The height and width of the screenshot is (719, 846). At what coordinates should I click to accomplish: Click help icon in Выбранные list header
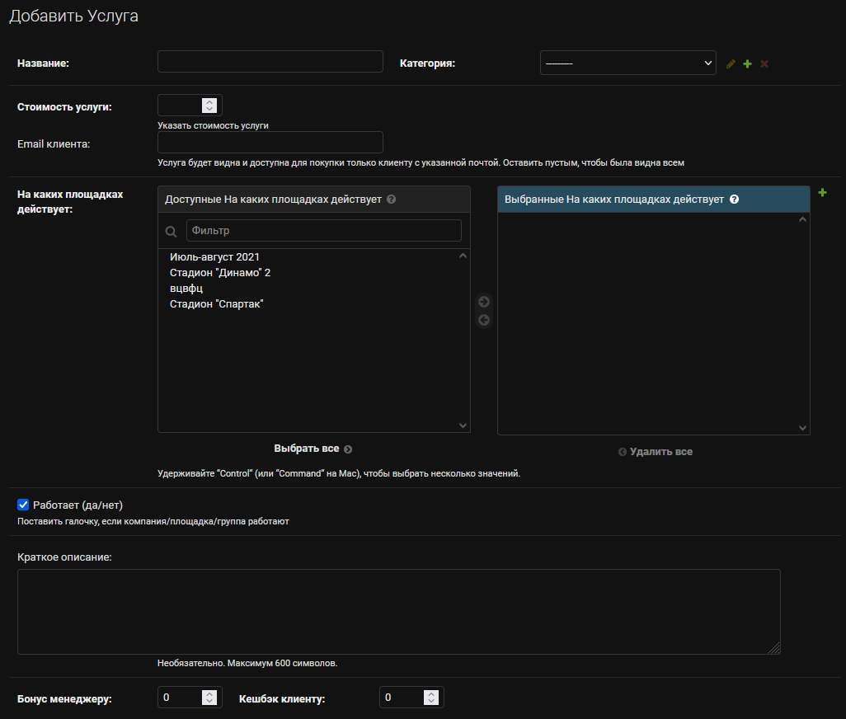[734, 200]
